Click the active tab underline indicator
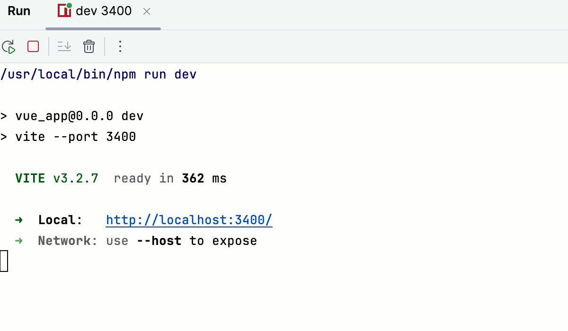Image resolution: width=568 pixels, height=331 pixels. point(102,29)
